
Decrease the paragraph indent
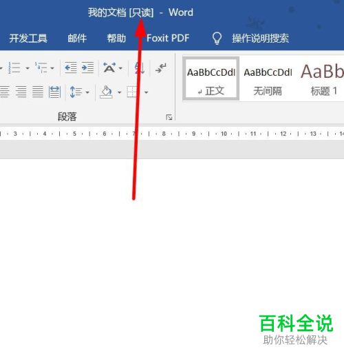point(71,67)
